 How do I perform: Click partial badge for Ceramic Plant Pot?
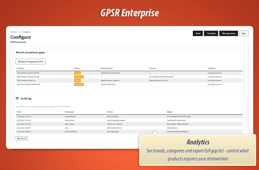(77, 81)
